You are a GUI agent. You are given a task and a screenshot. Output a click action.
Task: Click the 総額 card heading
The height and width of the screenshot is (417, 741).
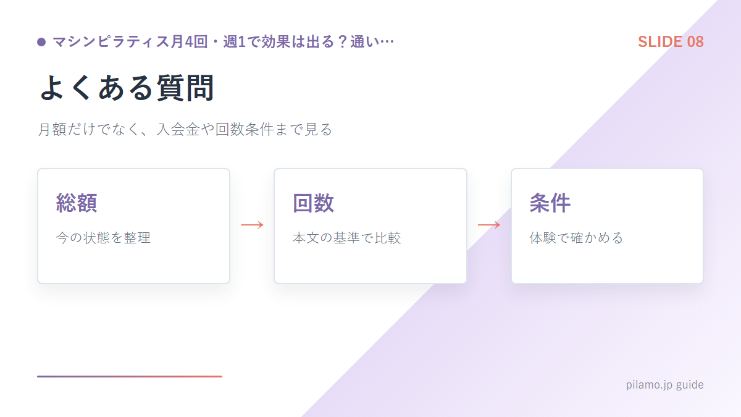click(77, 203)
